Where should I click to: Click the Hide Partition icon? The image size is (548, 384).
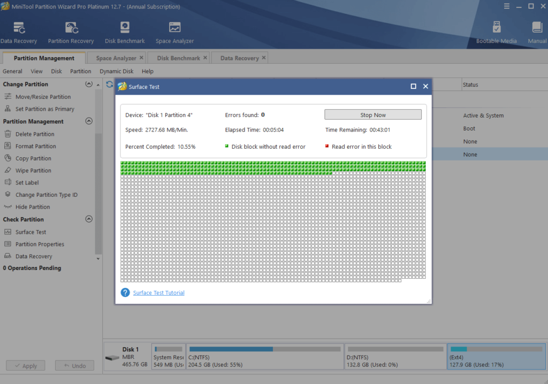tap(7, 206)
